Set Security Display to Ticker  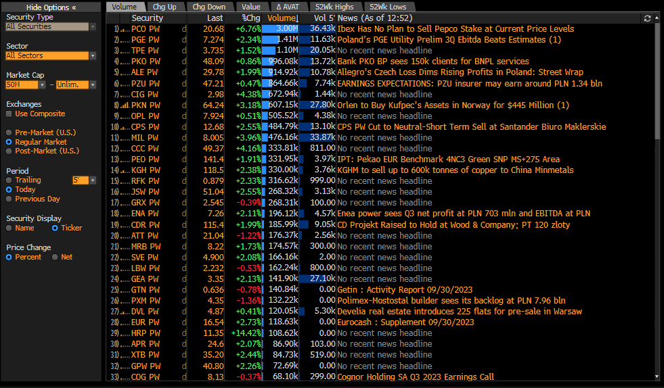[55, 228]
